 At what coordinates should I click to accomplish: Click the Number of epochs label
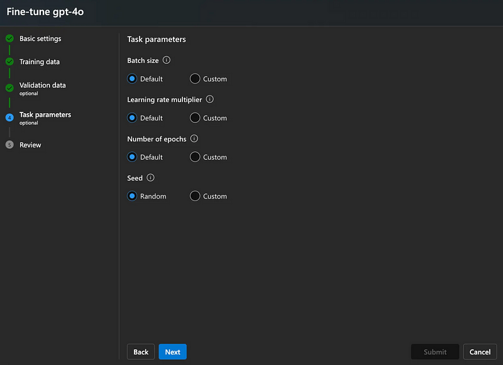tap(157, 139)
